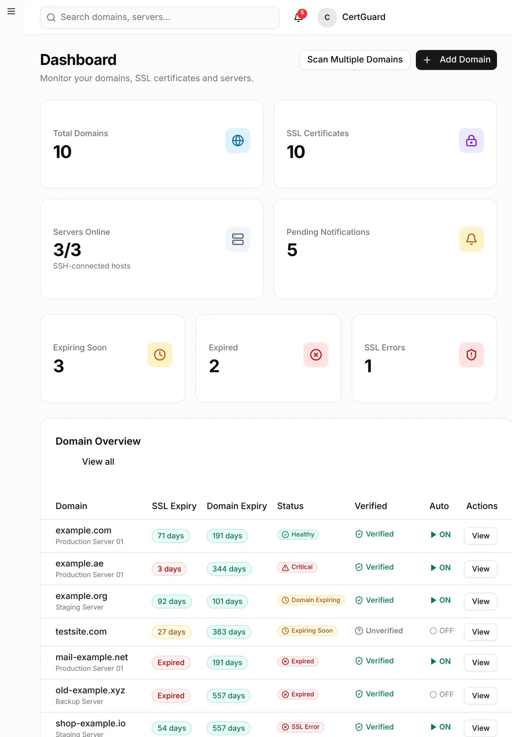Click the warning triangle in Critical badge

(x=285, y=568)
